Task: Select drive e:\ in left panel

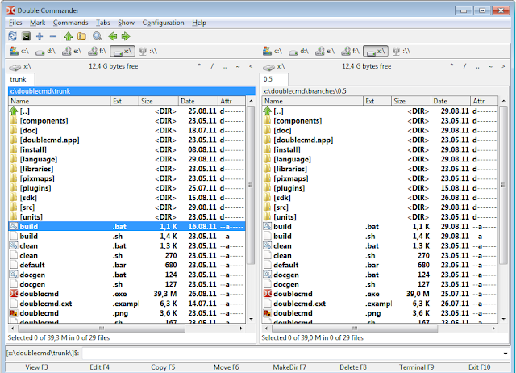Action: coord(72,51)
